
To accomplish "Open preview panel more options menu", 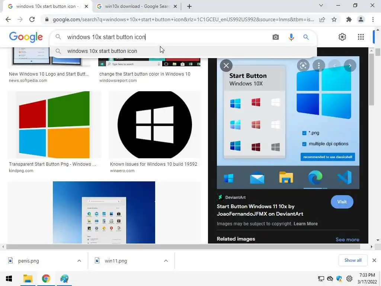I will click(319, 66).
